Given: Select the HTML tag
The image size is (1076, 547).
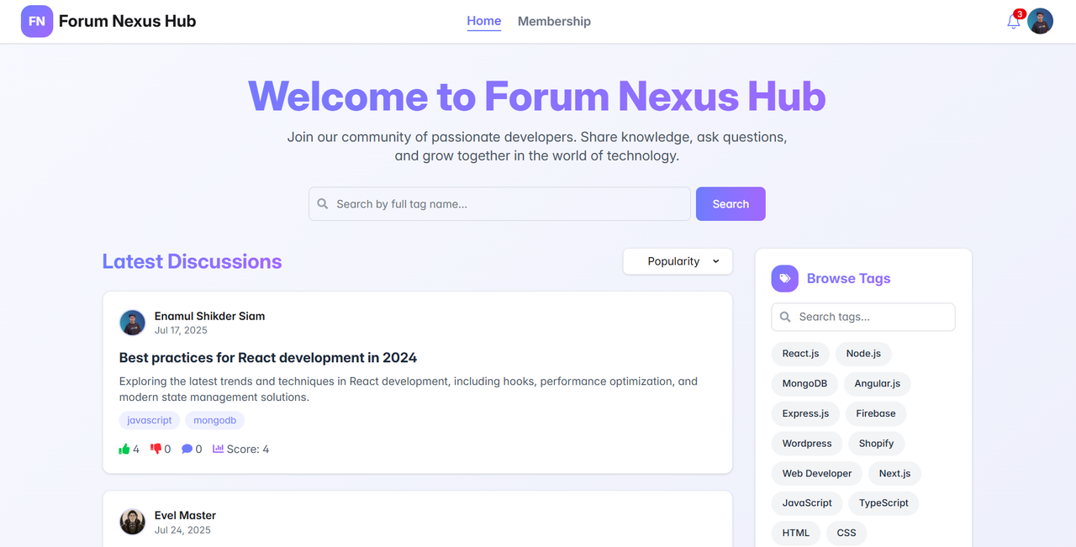Looking at the screenshot, I should 796,533.
